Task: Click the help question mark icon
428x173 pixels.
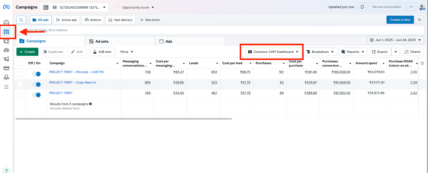Action: (6, 171)
